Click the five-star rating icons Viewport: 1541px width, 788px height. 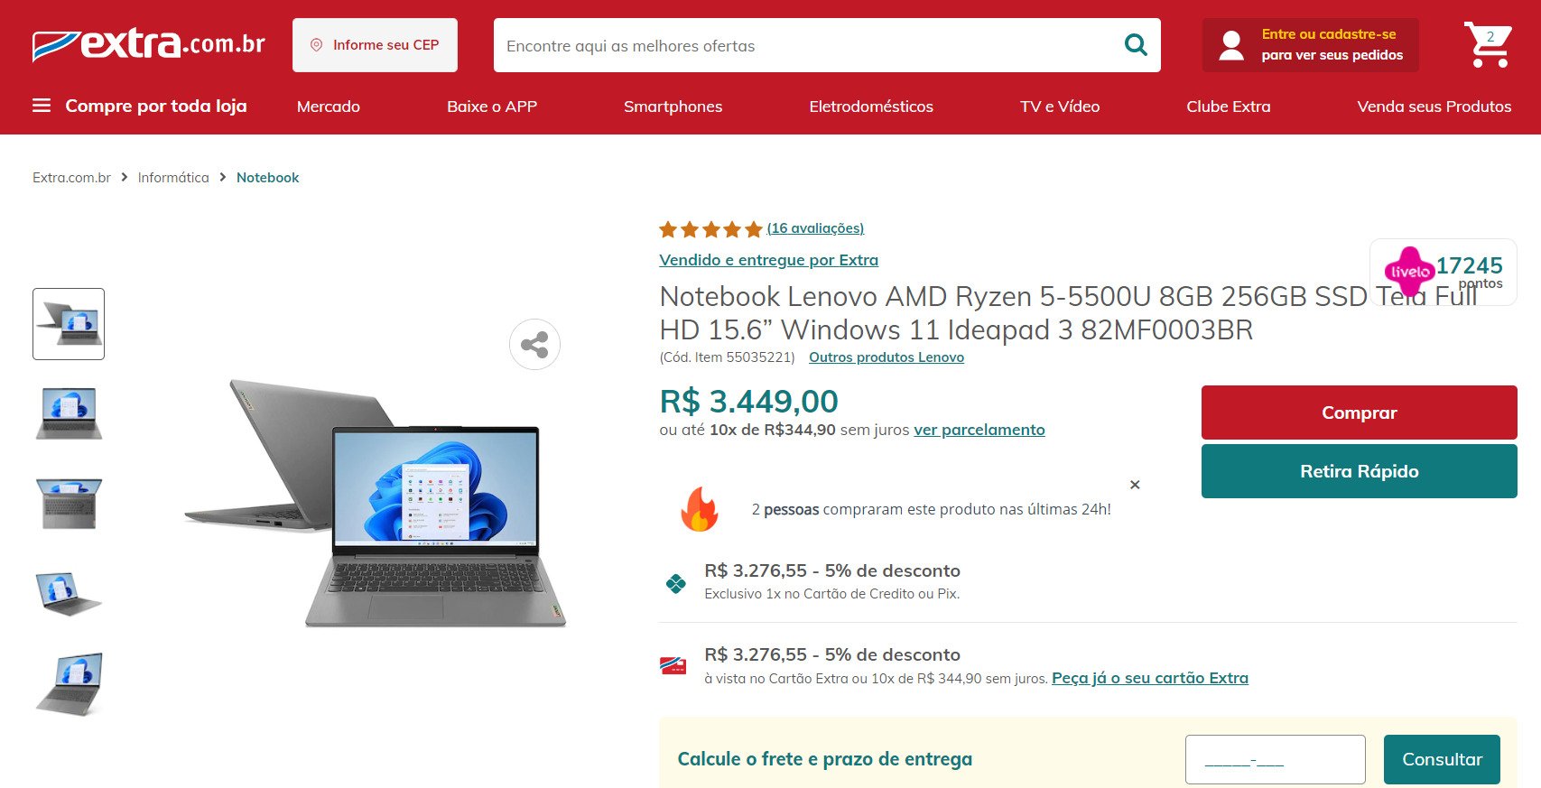710,229
